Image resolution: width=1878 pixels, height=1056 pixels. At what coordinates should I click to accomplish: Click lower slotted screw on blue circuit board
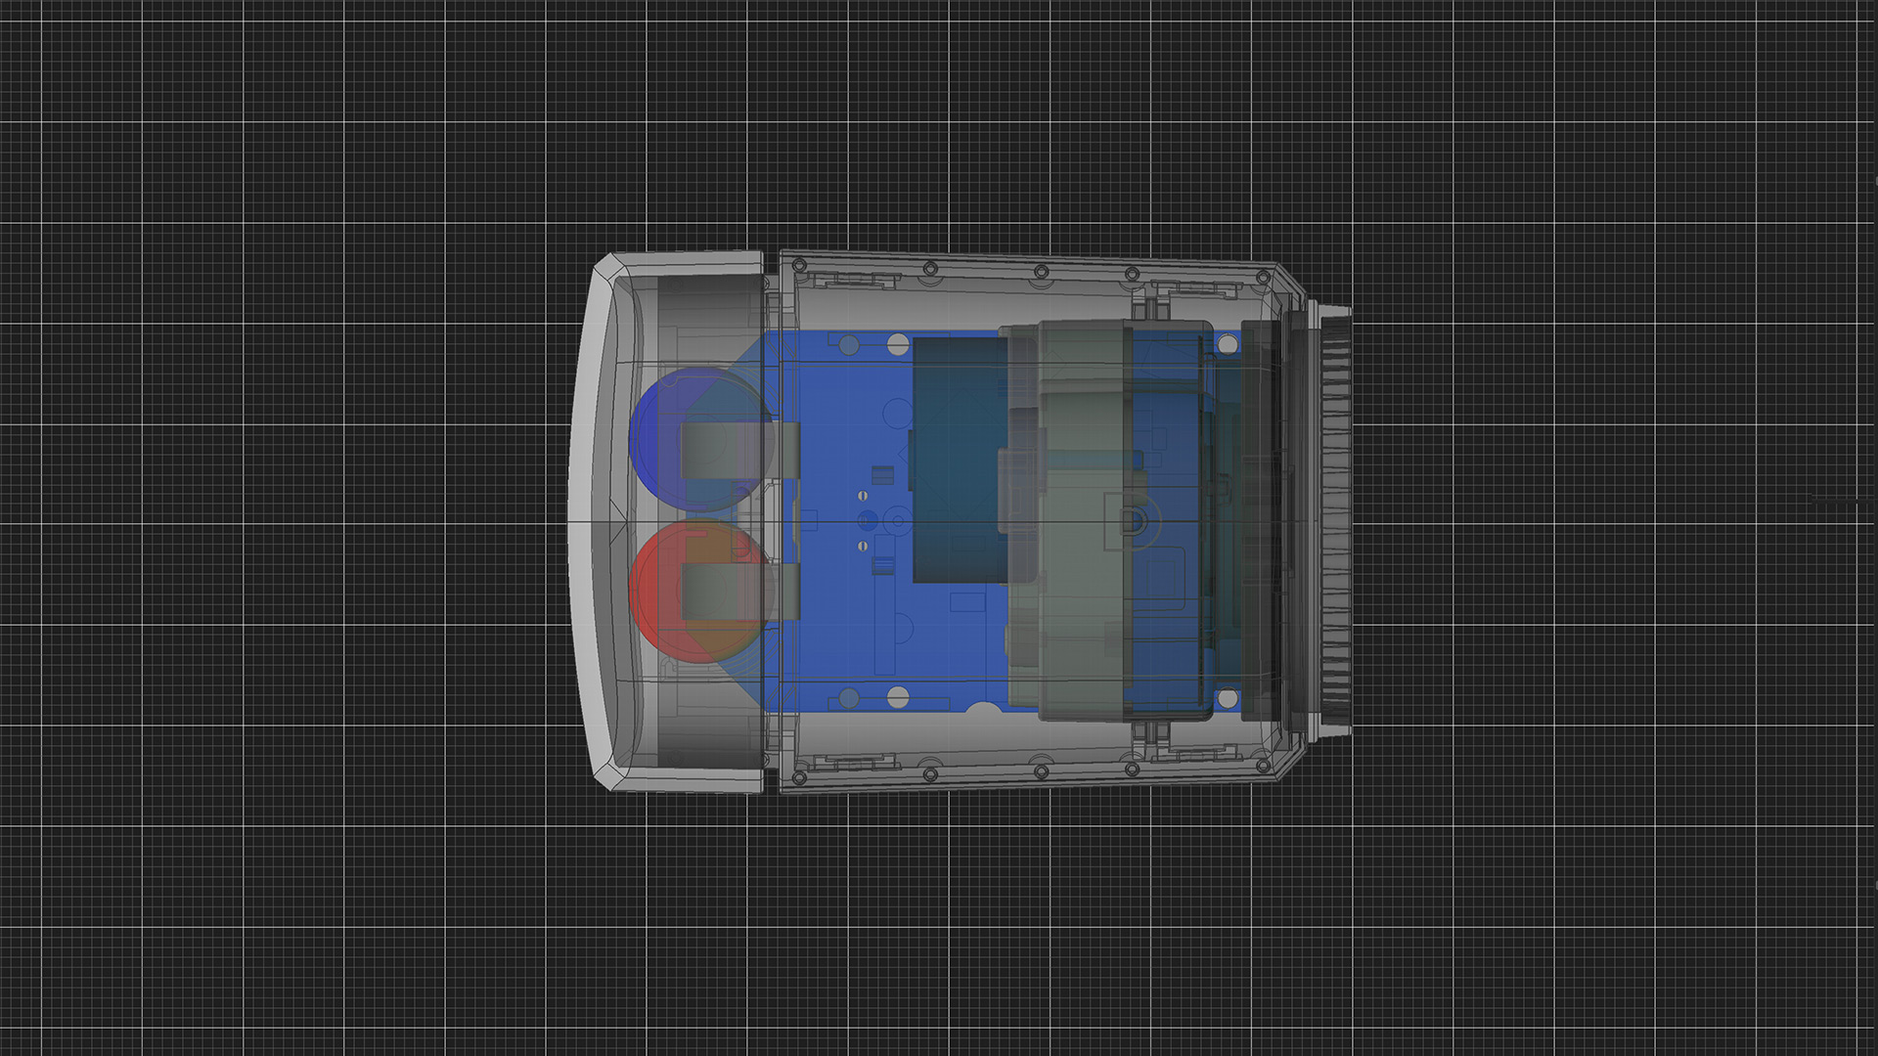(x=863, y=546)
